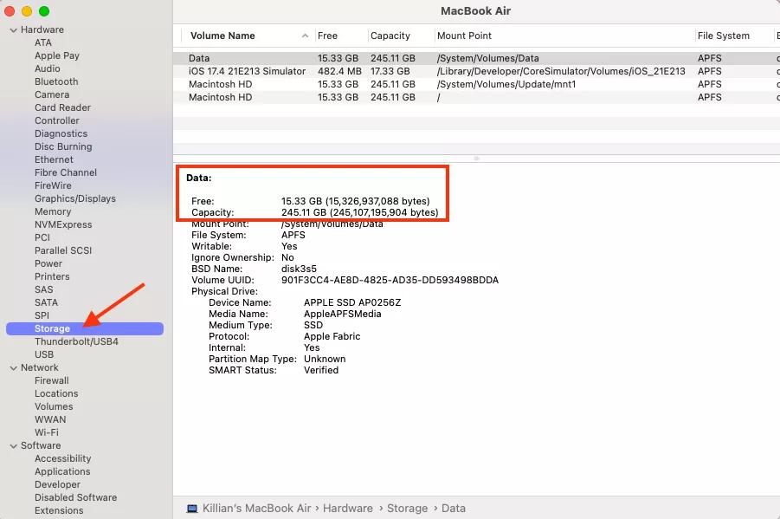
Task: Collapse the Software section disclosure triangle
Action: (x=13, y=445)
